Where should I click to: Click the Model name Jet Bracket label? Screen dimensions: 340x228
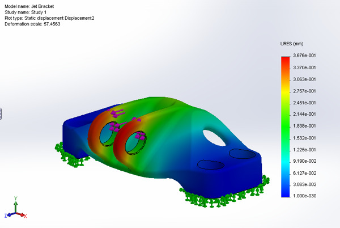click(x=29, y=6)
